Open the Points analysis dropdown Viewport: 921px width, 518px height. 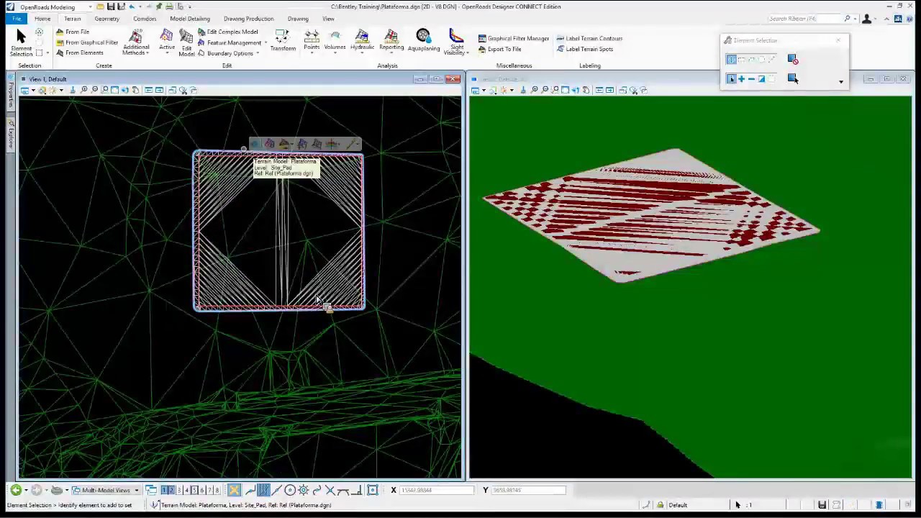[x=312, y=42]
